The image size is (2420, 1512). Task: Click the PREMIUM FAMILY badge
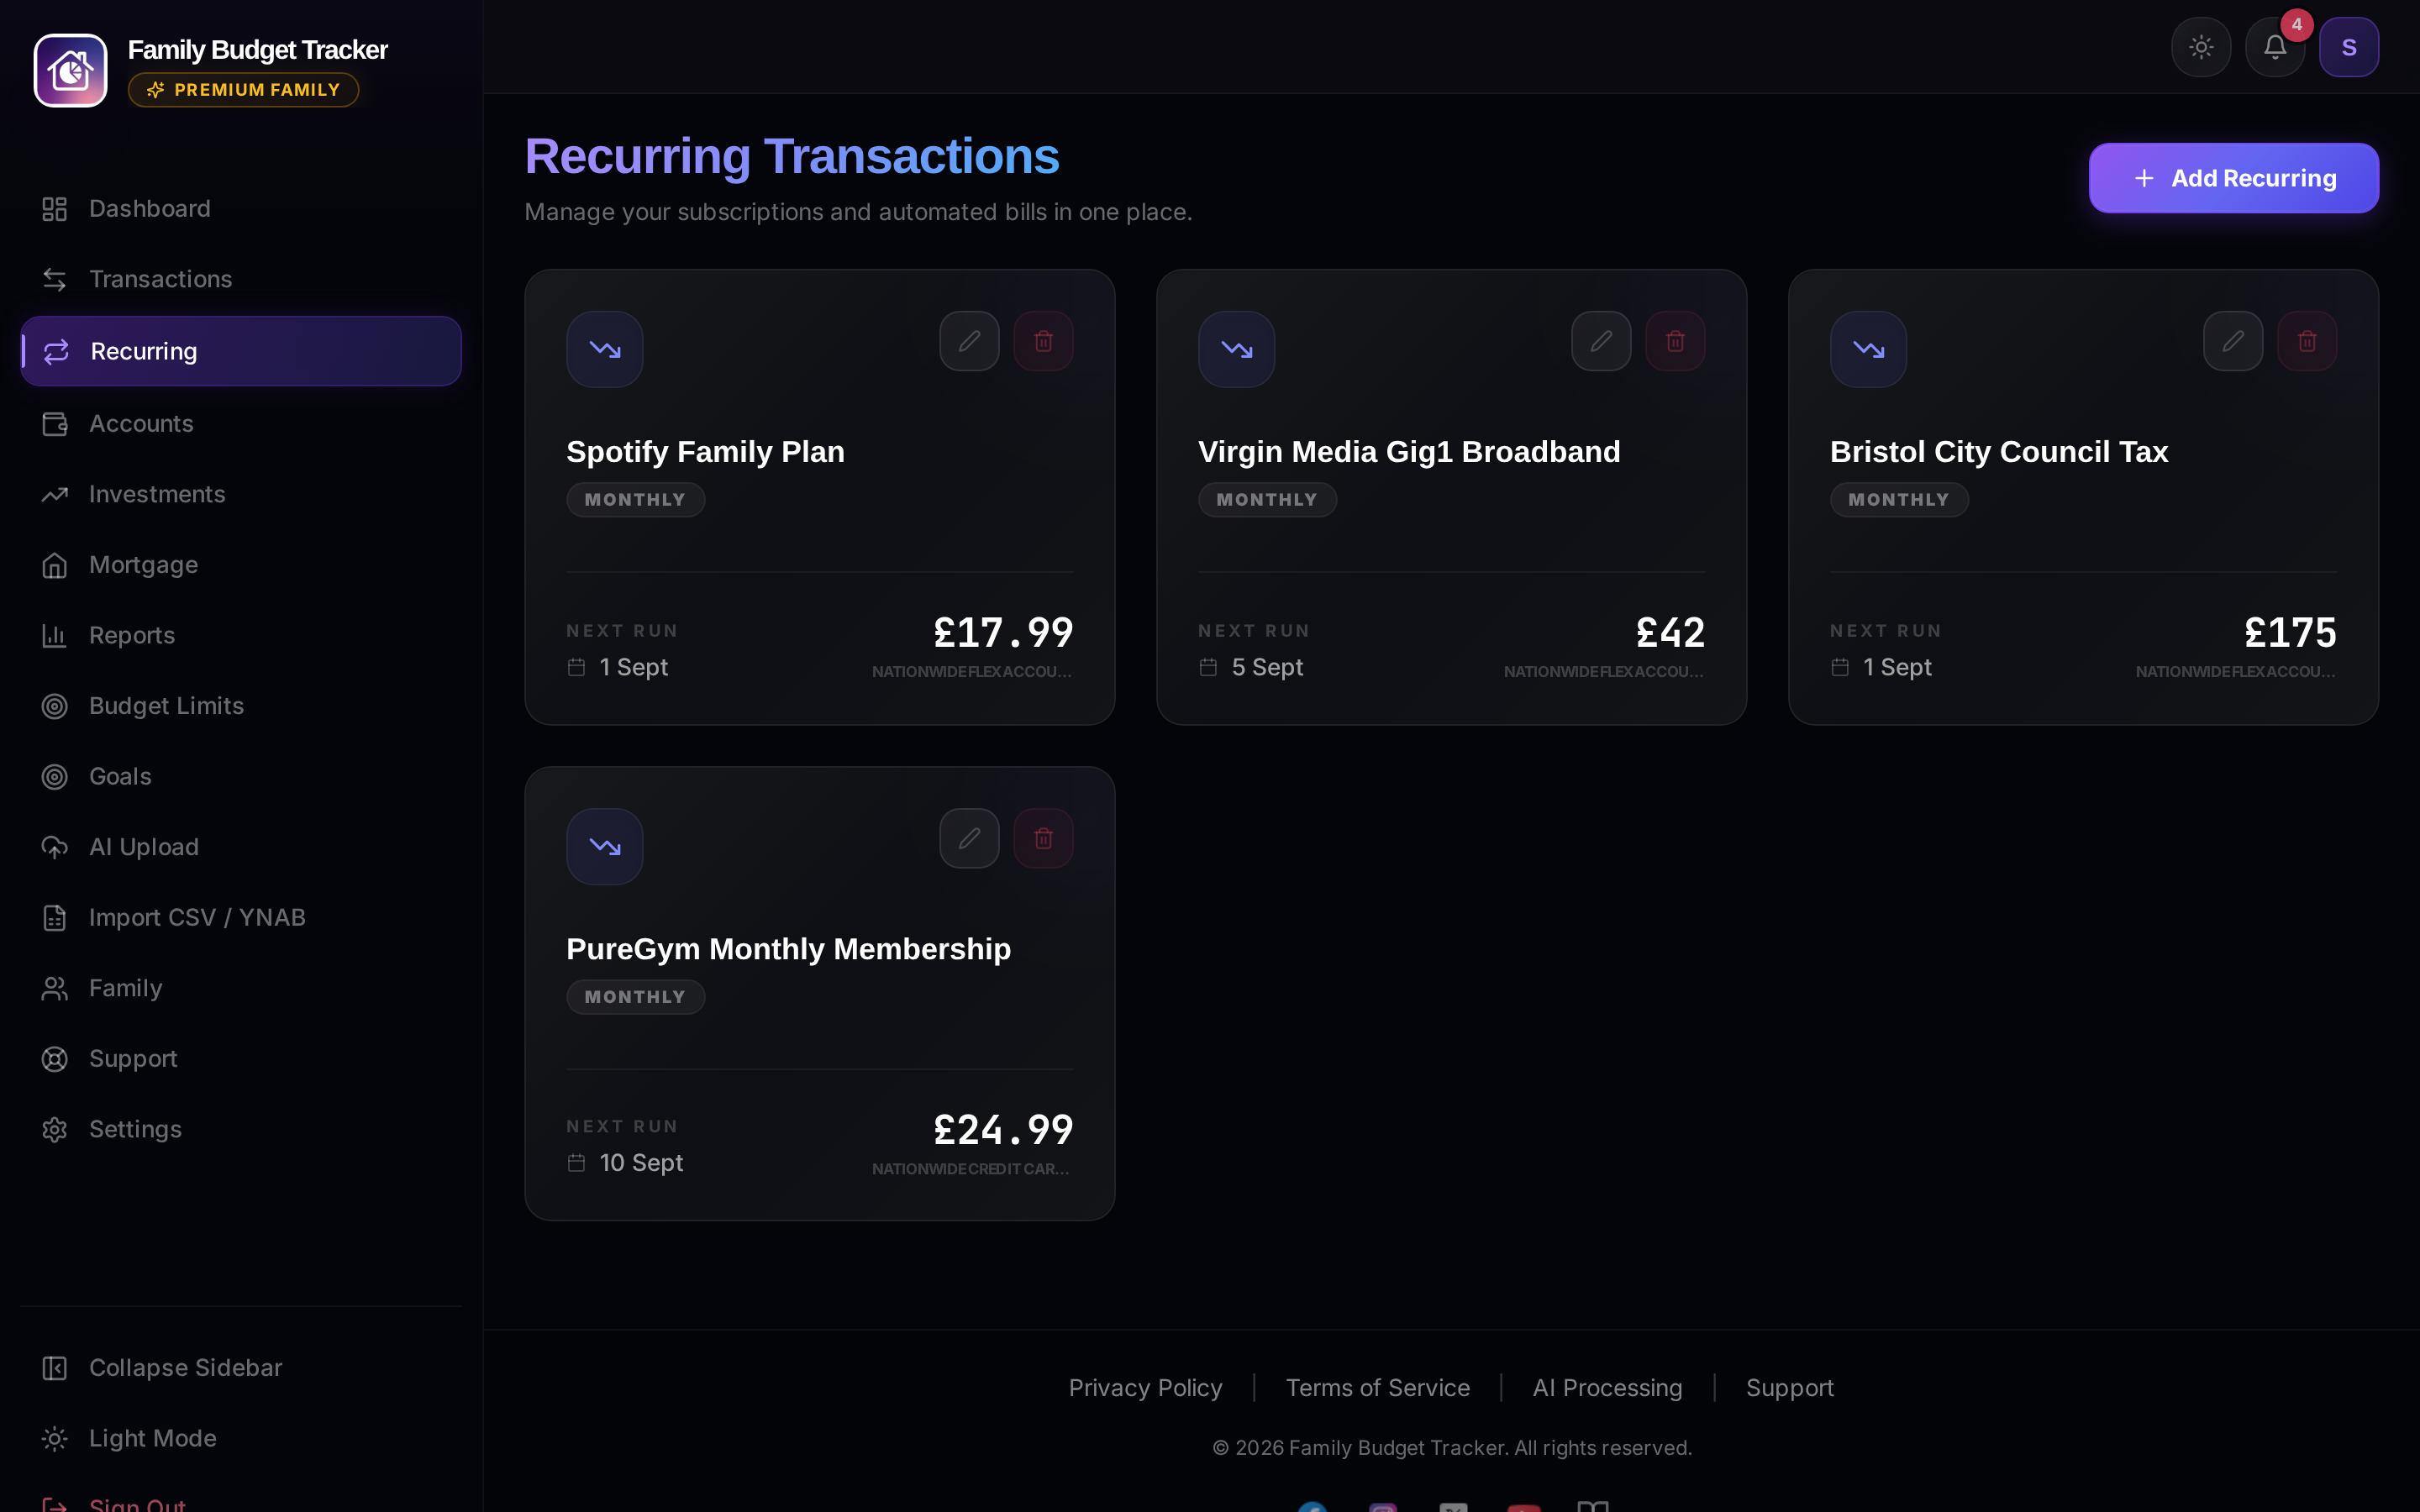pos(243,90)
